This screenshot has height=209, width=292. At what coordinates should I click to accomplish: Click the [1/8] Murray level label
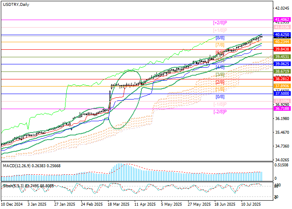[220, 89]
